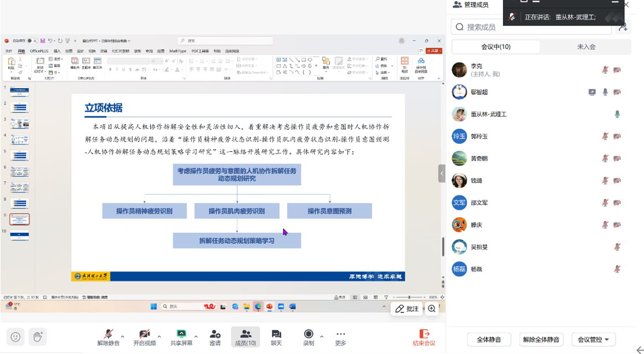Select the 会议中(10) tab
The image size is (644, 354).
(496, 47)
